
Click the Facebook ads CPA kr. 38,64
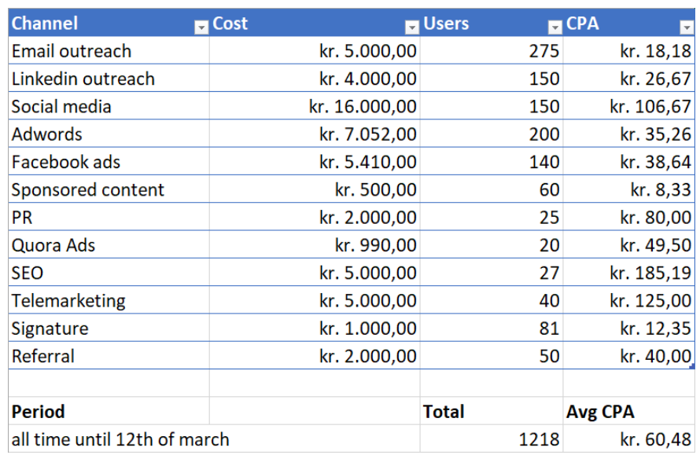pos(655,163)
